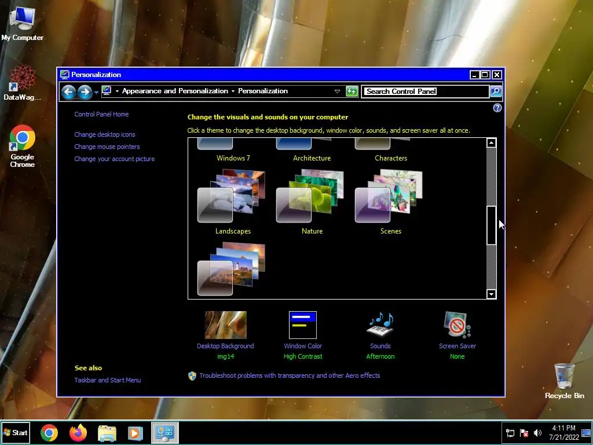Open My Computer desktop icon
This screenshot has width=593, height=445.
(x=23, y=24)
